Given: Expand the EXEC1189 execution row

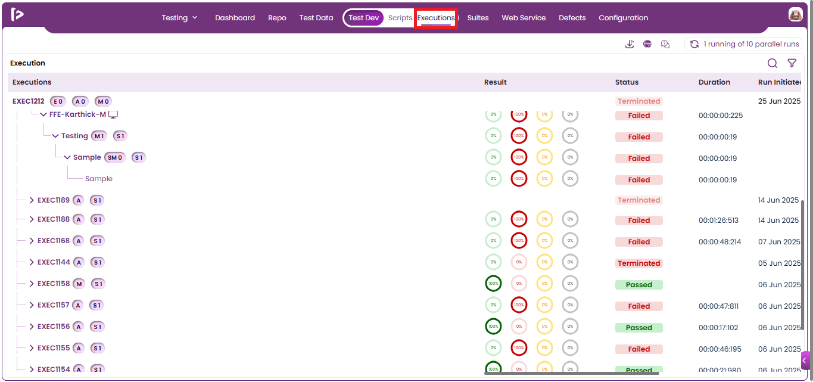Looking at the screenshot, I should tap(32, 200).
